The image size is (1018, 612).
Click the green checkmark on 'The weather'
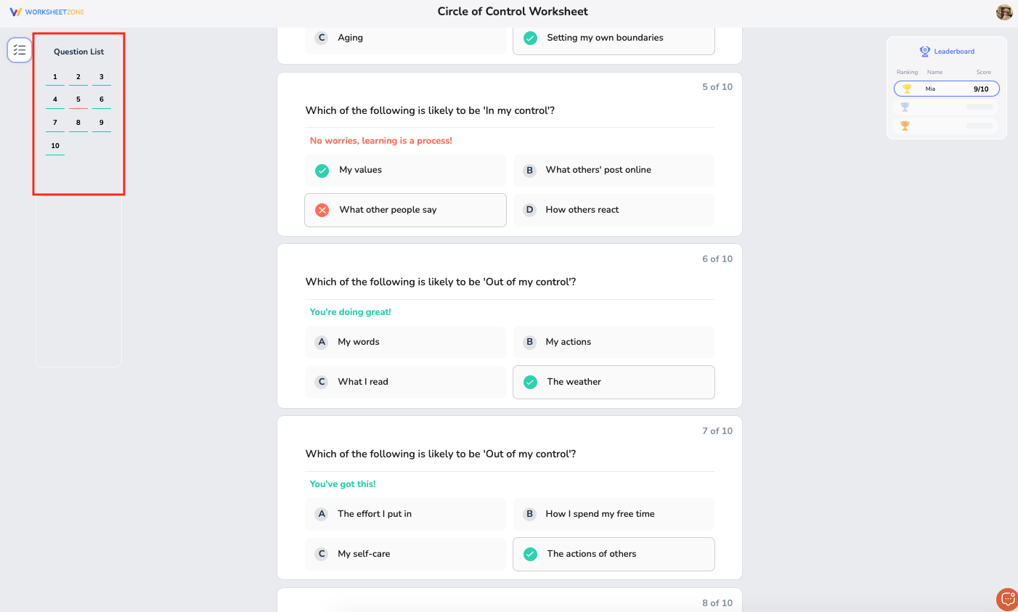(530, 382)
